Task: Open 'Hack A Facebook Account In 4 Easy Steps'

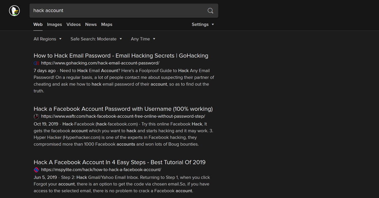Action: [120, 162]
